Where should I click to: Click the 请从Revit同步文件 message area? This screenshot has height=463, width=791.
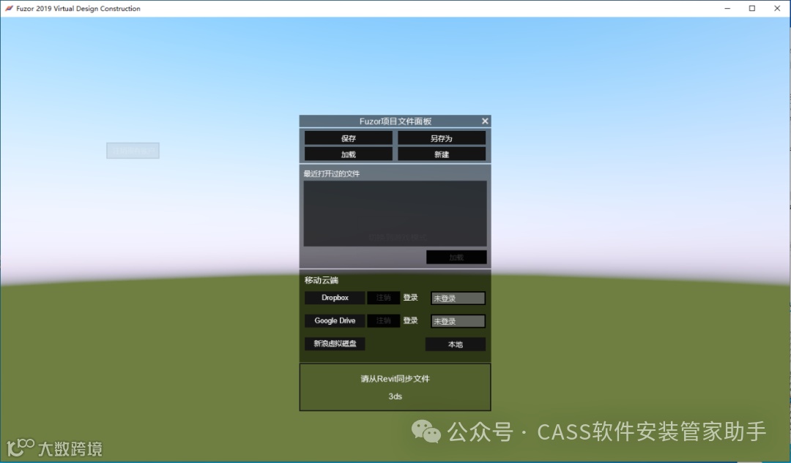395,379
